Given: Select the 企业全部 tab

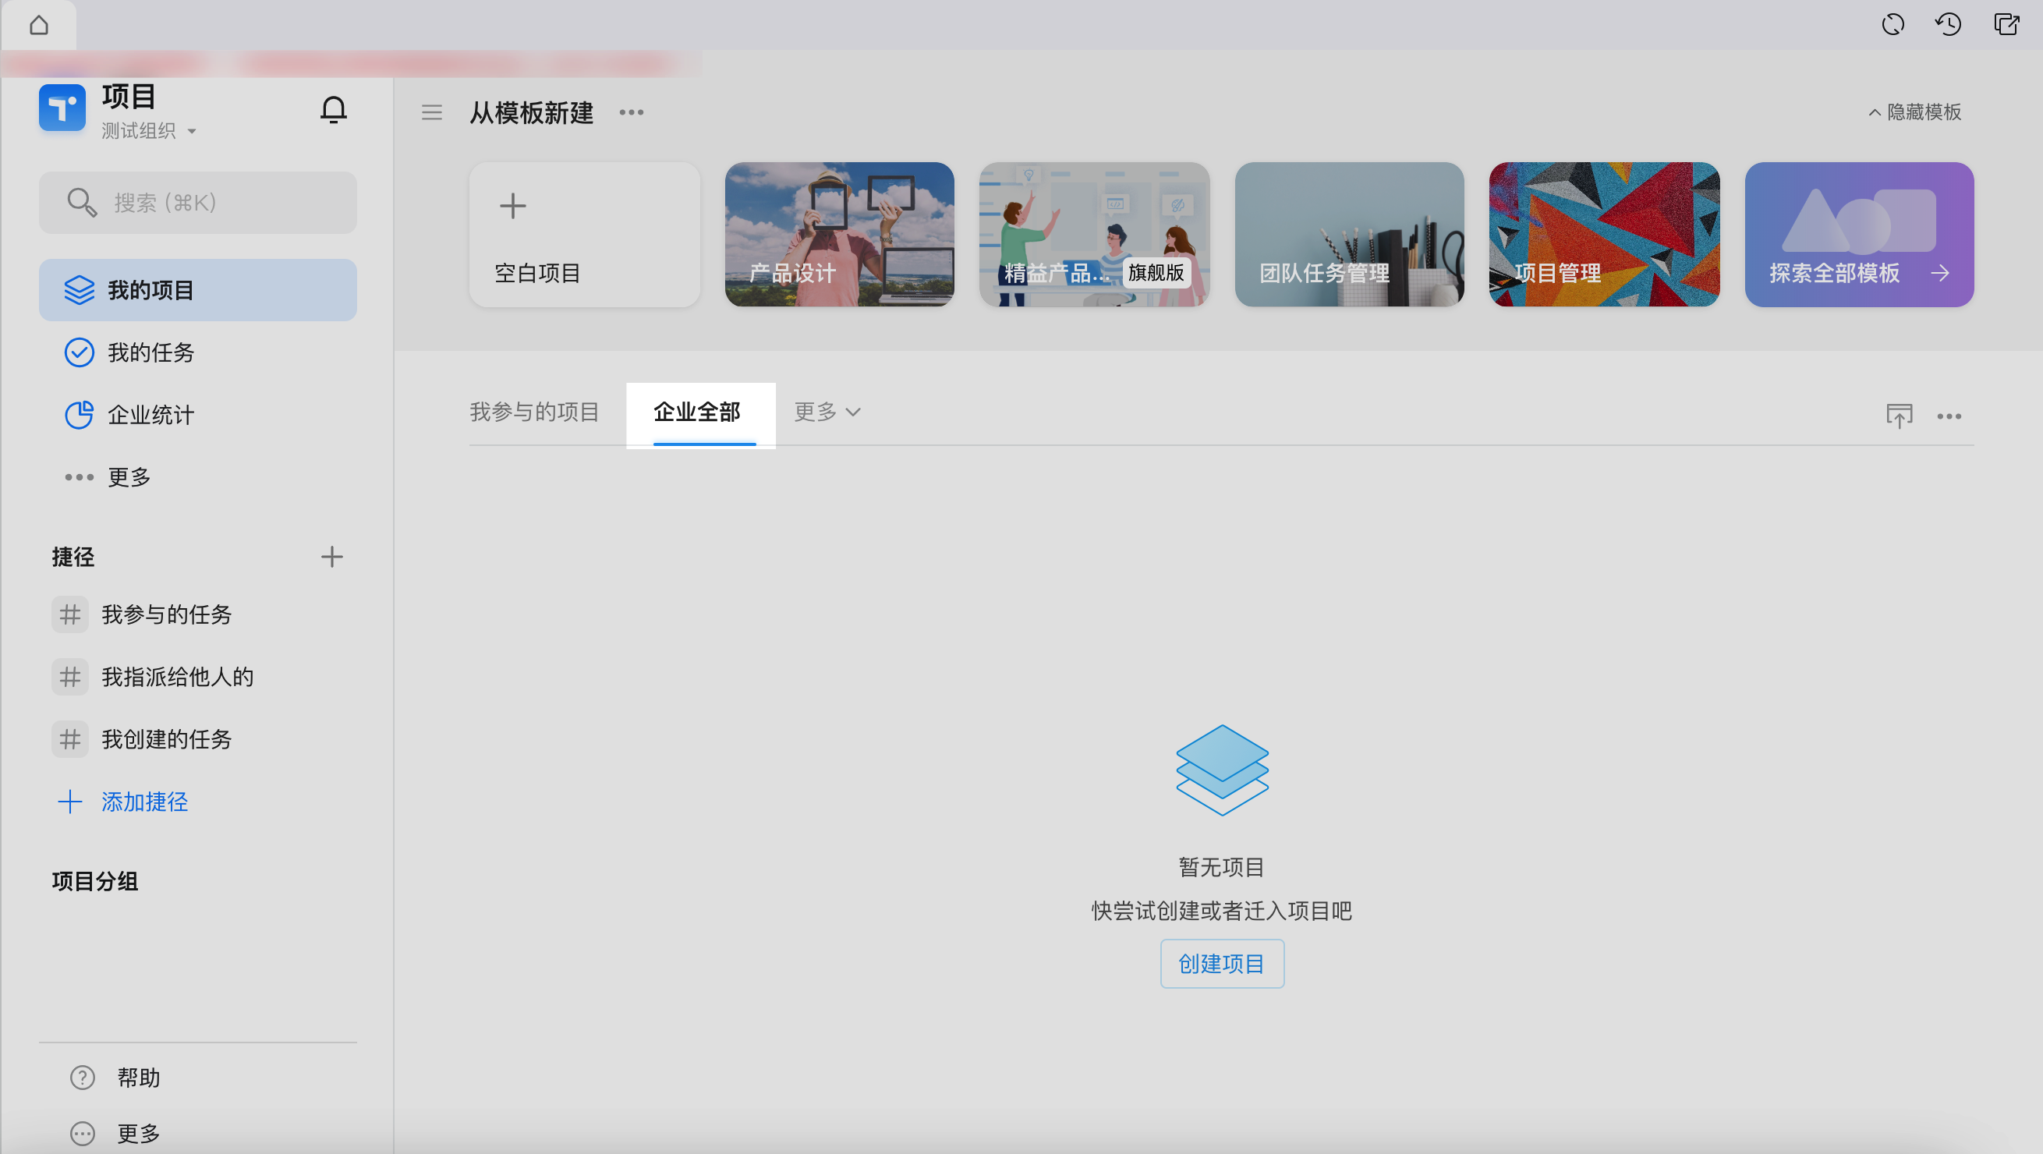Looking at the screenshot, I should (x=697, y=412).
